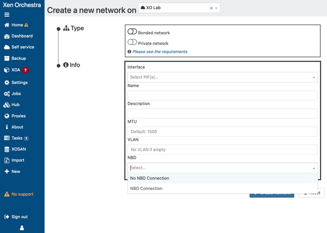
Task: Enable the Bonded network toggle
Action: (132, 32)
